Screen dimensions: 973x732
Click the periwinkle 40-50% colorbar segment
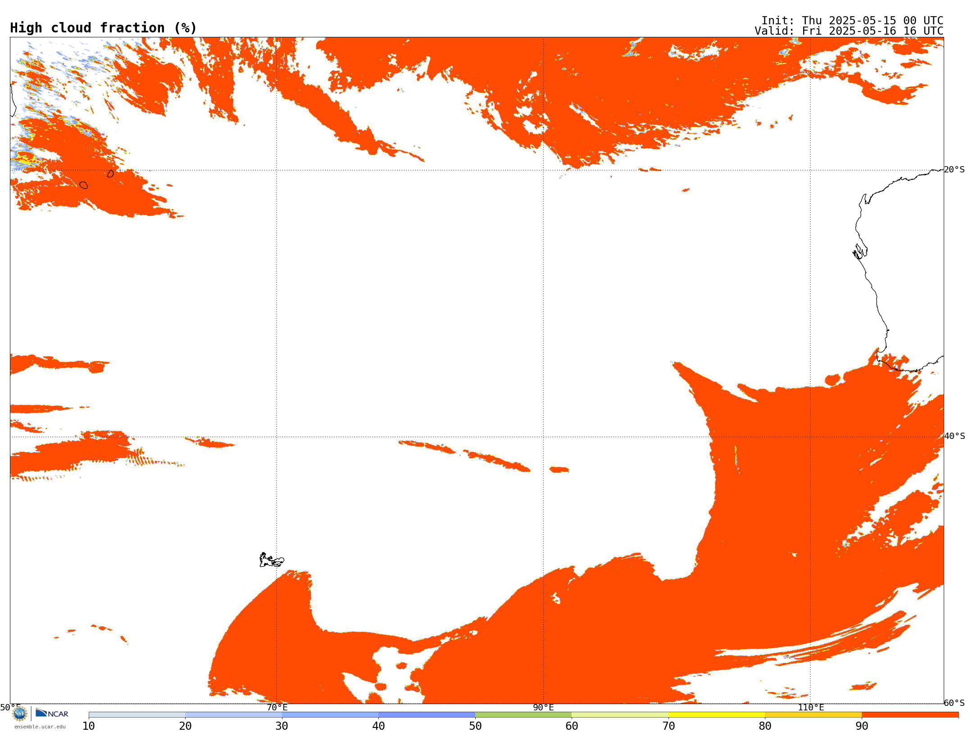(427, 715)
